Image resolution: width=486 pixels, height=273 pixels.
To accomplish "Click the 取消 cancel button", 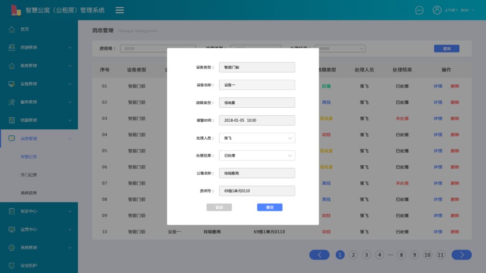I will [x=220, y=207].
